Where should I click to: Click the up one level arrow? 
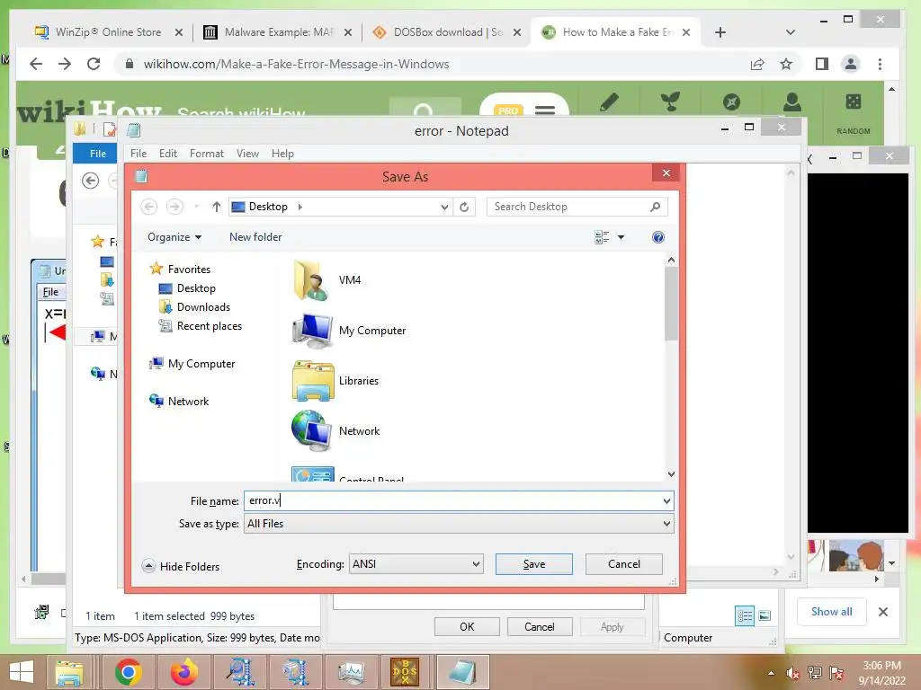click(x=216, y=207)
